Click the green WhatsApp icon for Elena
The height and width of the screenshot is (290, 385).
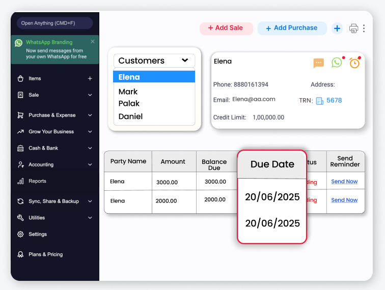337,63
